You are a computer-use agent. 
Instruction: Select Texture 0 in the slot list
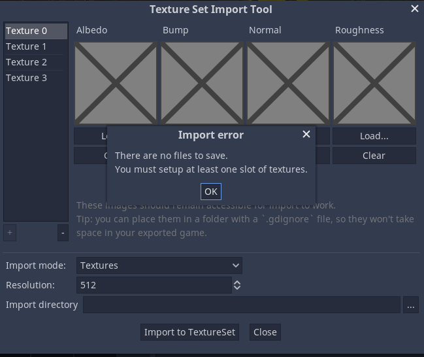tap(36, 31)
